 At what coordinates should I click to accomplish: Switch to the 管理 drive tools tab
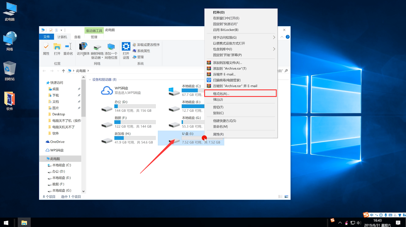click(x=94, y=37)
